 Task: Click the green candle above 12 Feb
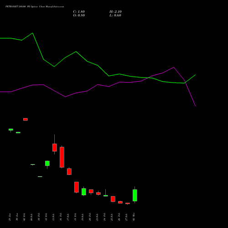coord(47,163)
